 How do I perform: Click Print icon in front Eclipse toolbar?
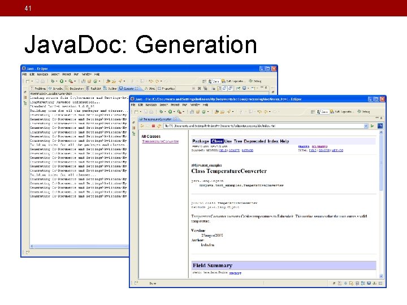click(151, 112)
